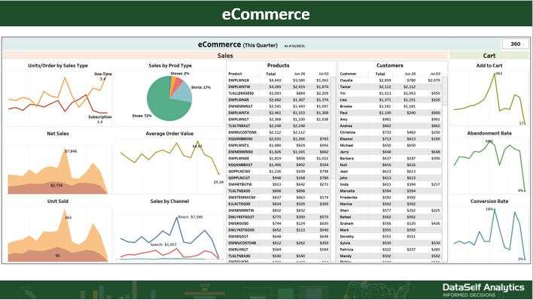Screen dimensions: 533x300
Task: Select customer row Eleanor
Action: click(390, 139)
